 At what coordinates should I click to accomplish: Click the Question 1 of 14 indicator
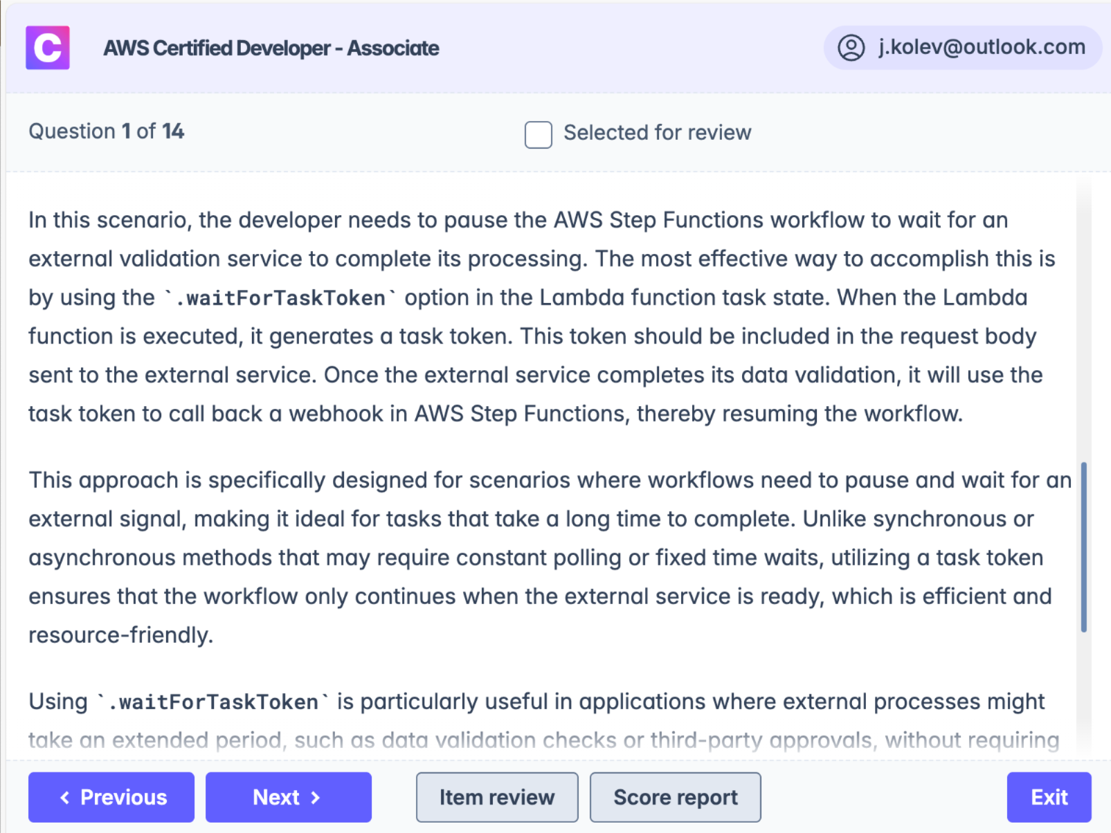pos(106,131)
